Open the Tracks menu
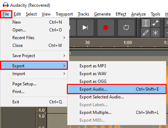This screenshot has height=128, width=168. coord(83,14)
